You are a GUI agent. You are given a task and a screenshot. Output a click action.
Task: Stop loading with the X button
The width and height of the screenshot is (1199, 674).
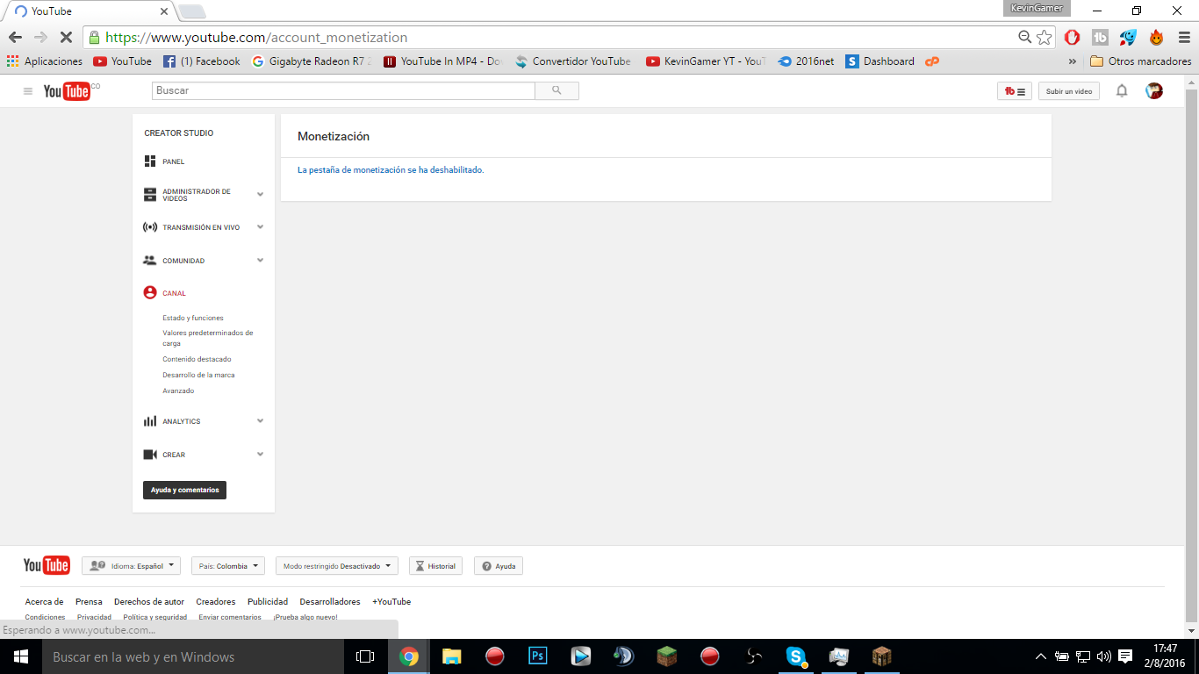[x=66, y=38]
